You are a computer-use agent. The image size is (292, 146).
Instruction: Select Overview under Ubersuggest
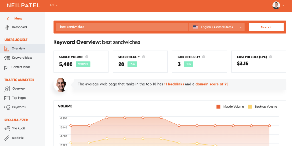(18, 48)
